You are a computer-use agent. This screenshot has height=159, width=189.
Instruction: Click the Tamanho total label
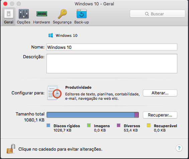(30, 114)
